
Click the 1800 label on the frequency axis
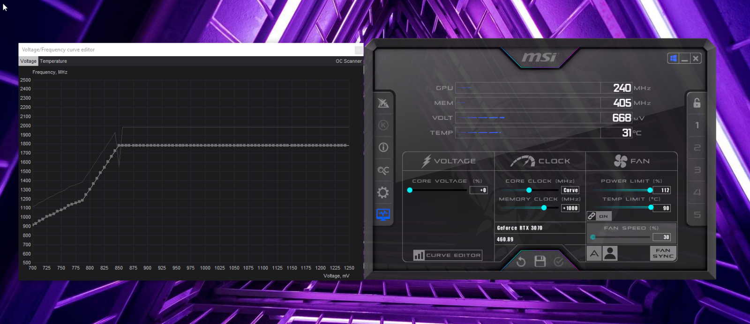(26, 144)
